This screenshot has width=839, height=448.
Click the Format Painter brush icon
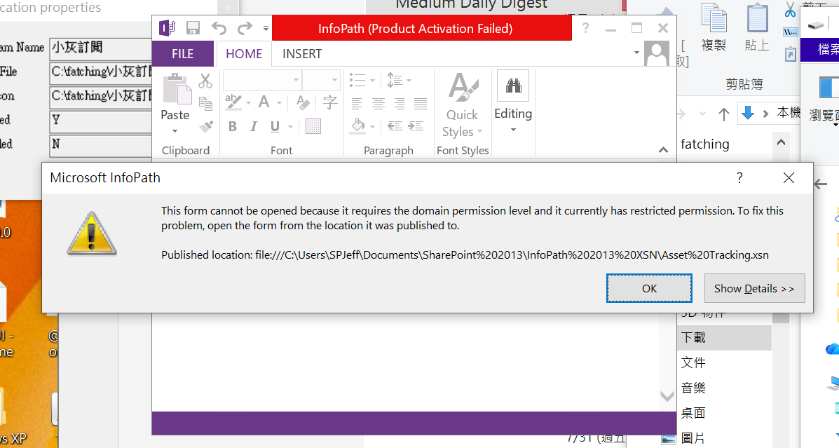[206, 127]
